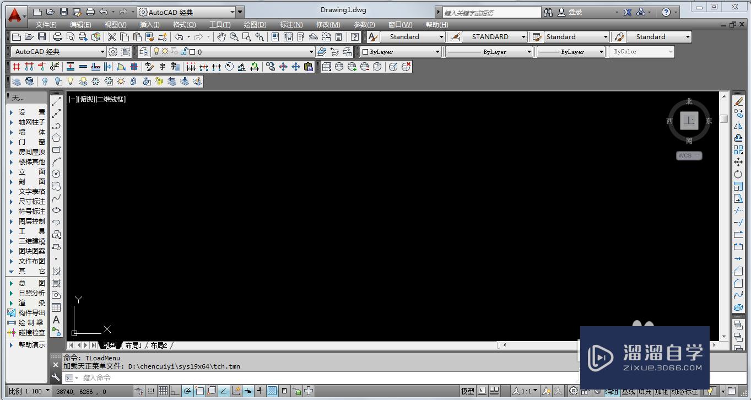
Task: Click the Undo arrow in the standard toolbar
Action: click(x=179, y=37)
